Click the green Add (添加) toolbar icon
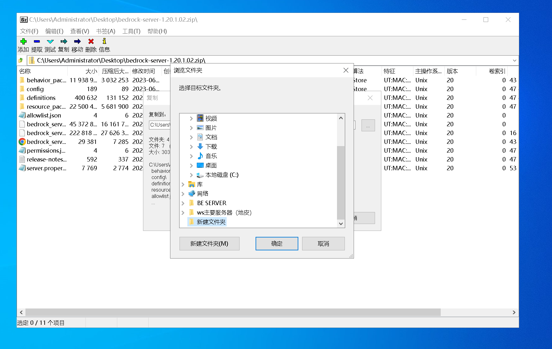The height and width of the screenshot is (349, 552). click(x=23, y=41)
